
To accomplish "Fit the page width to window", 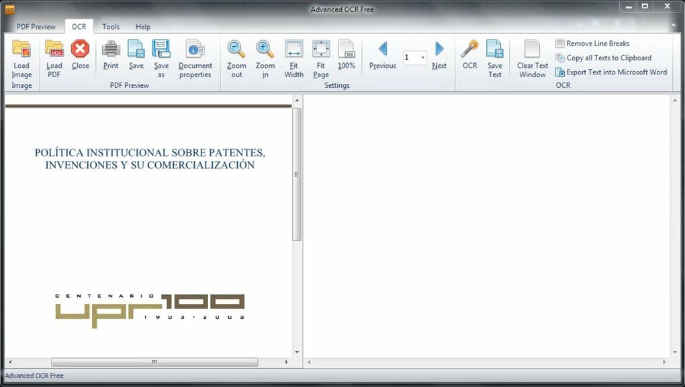I will pos(293,58).
